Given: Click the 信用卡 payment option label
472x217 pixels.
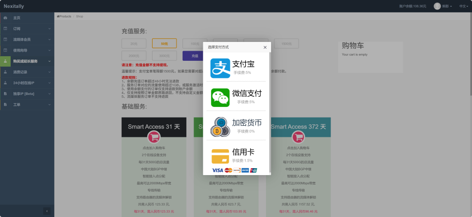Looking at the screenshot, I should coord(243,152).
